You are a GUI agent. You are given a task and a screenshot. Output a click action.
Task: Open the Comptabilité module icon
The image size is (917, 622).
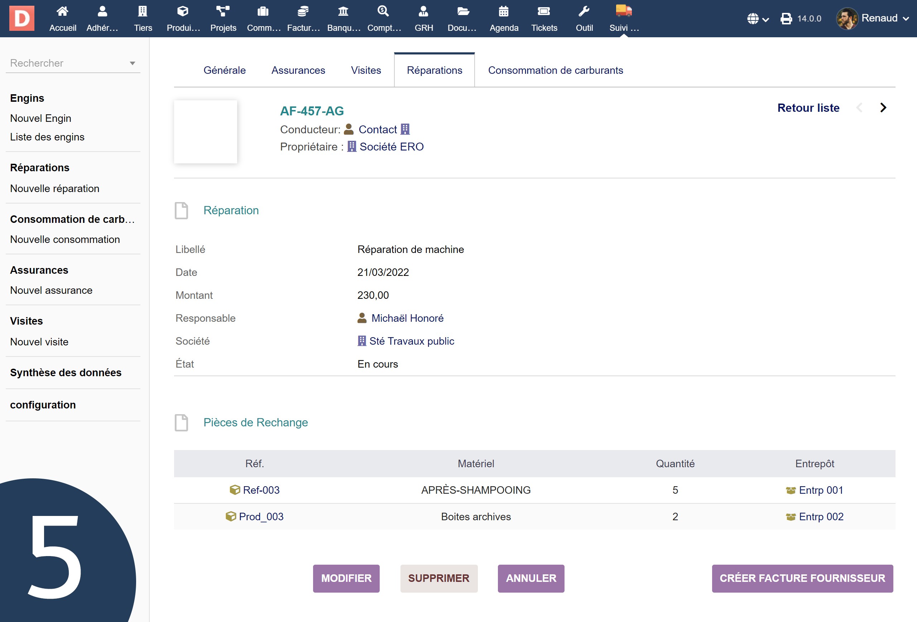click(x=383, y=11)
